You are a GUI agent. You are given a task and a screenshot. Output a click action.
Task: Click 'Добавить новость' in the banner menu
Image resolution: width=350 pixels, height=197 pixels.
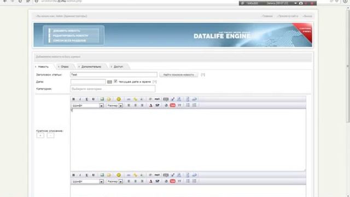[x=67, y=31]
